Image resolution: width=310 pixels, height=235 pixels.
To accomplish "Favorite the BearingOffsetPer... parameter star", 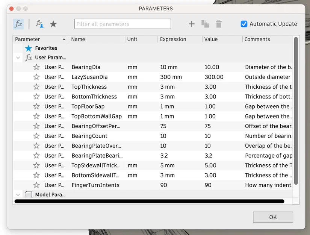I will 36,126.
